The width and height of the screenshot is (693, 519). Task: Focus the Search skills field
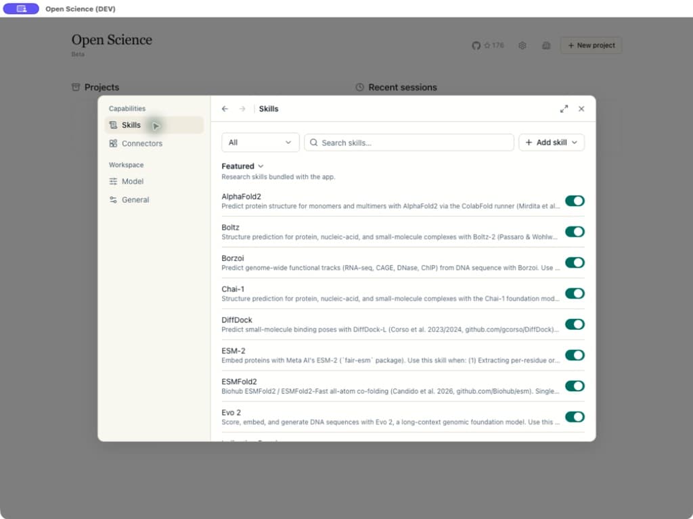coord(409,143)
